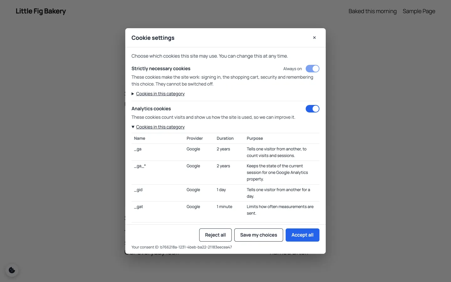Visit the Little Fig Bakery home link

[x=41, y=11]
